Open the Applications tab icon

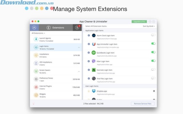[x=34, y=28]
